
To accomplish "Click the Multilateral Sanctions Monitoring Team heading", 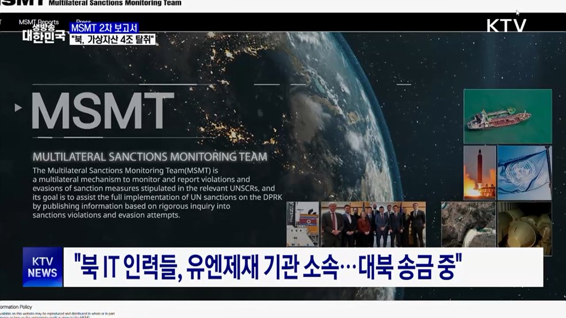I will pyautogui.click(x=149, y=157).
